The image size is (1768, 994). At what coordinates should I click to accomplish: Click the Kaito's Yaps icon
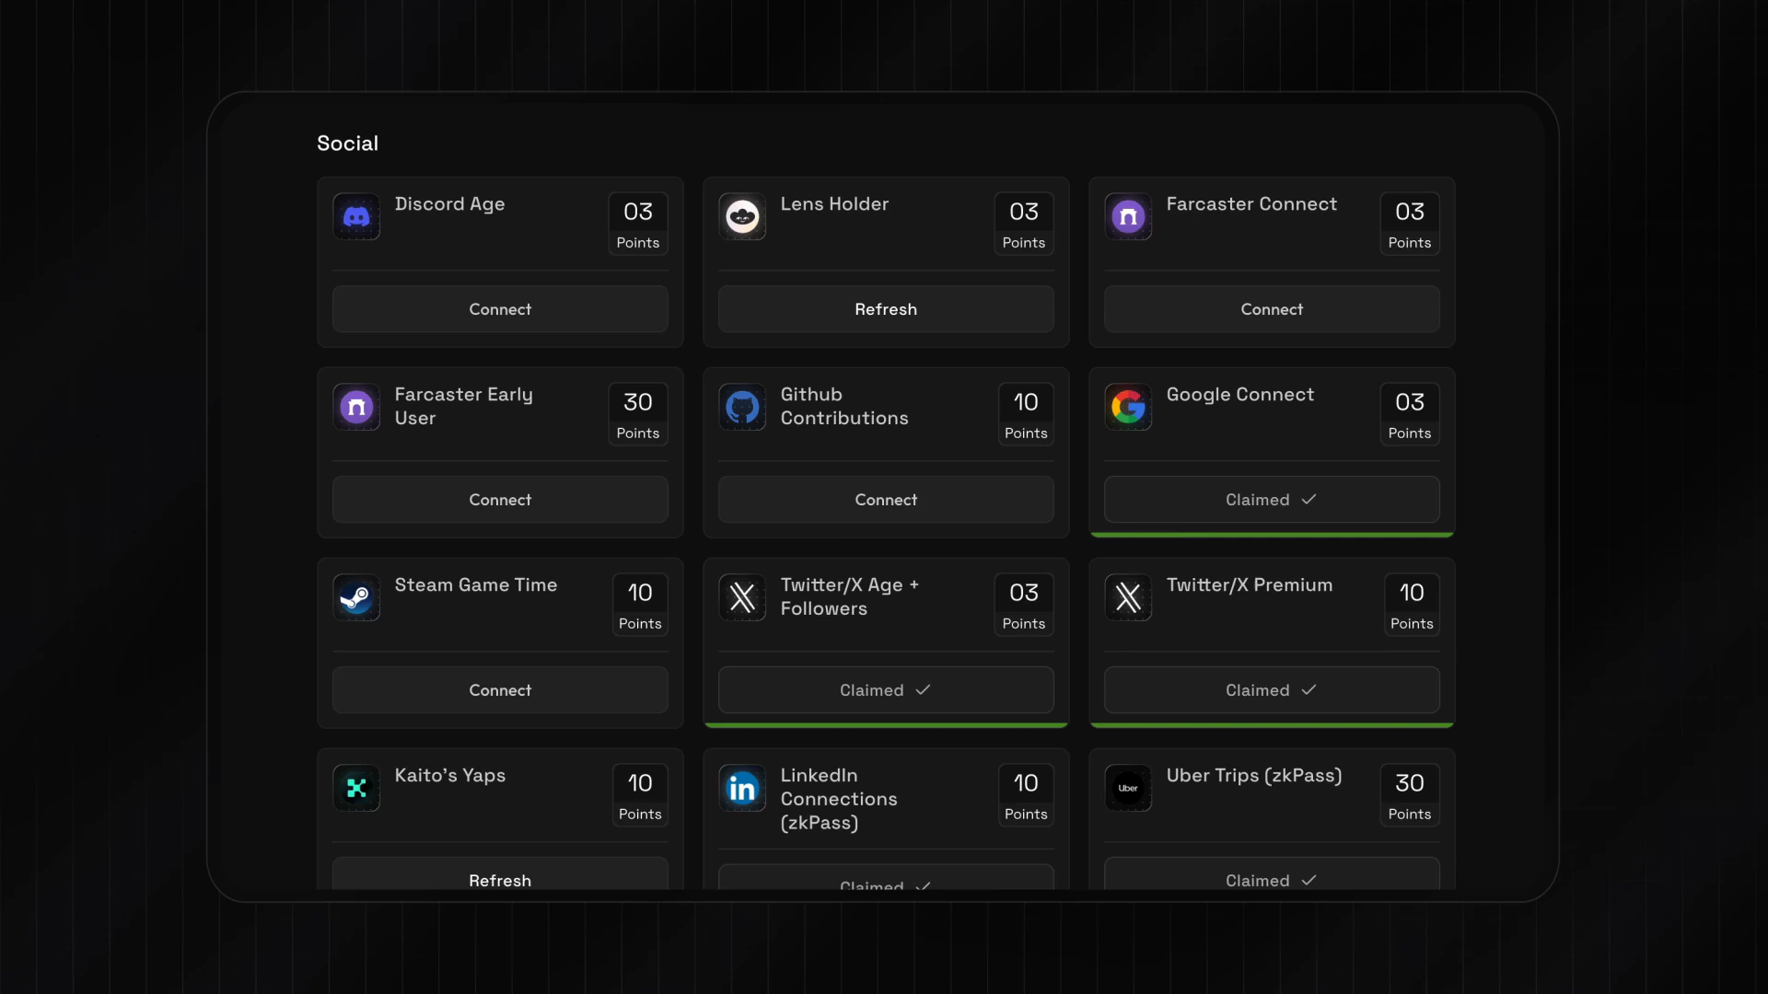click(x=356, y=788)
